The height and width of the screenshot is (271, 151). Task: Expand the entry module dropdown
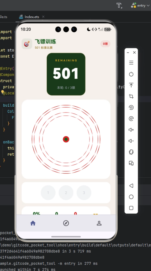point(141,6)
